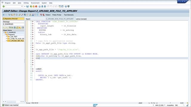Open the A4H system info dropdown in the status bar
This screenshot has height=107, width=191.
pos(165,105)
